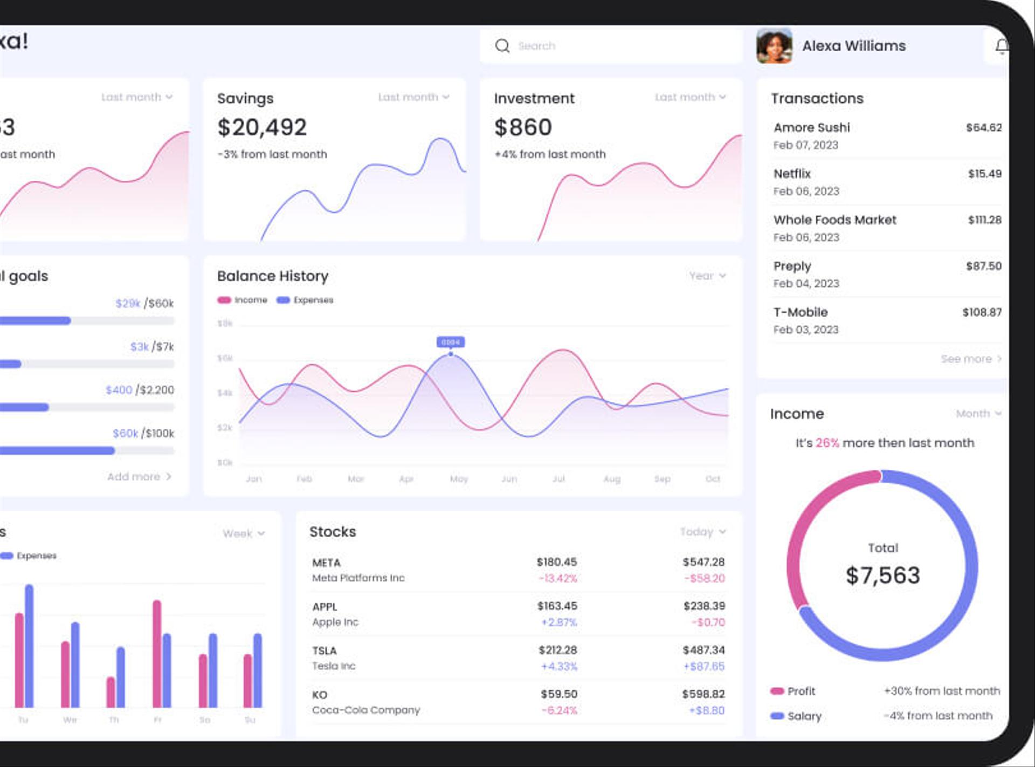Click META change -13.42%
This screenshot has width=1035, height=767.
coord(558,578)
